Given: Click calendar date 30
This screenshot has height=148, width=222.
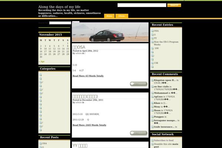Looking at the screenshot, I should (41, 57).
